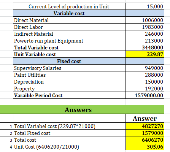This screenshot has width=170, height=152.
Task: Click the 'Powerto run plant Equipment' cell
Action: click(x=69, y=41)
